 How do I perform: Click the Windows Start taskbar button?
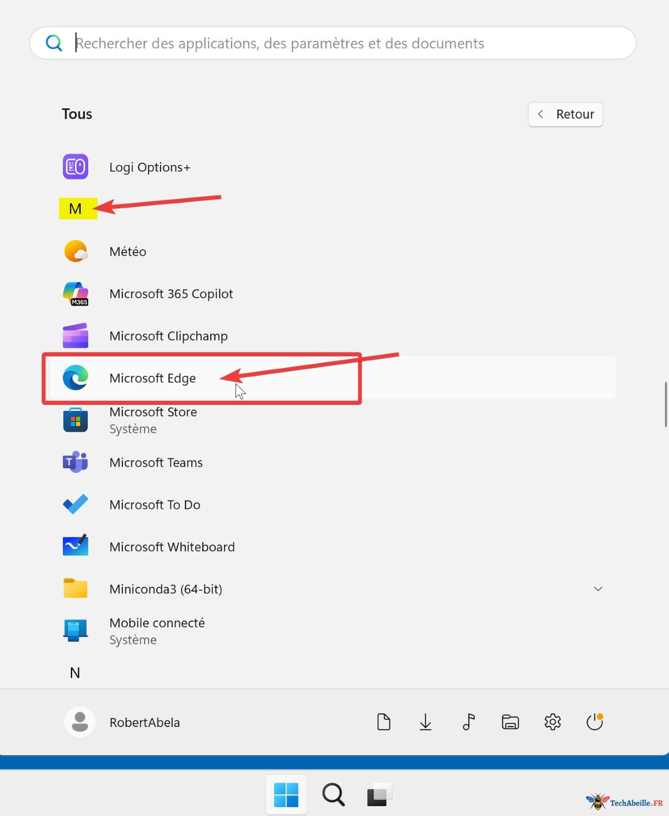[286, 794]
